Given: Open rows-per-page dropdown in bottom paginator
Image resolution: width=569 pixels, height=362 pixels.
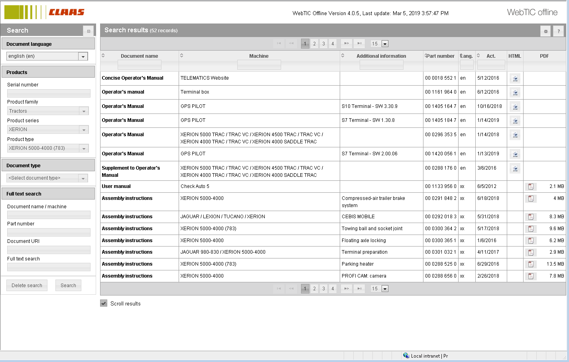Looking at the screenshot, I should 385,289.
